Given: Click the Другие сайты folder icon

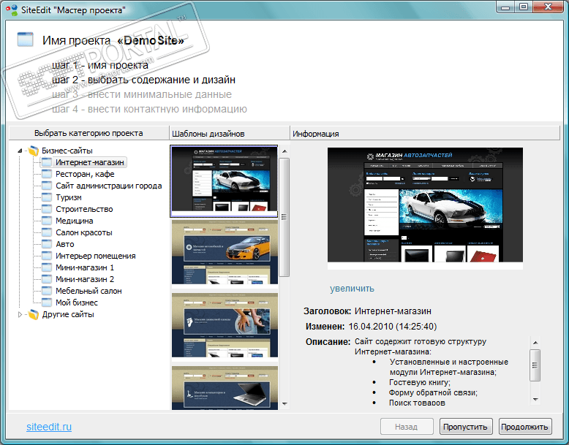Looking at the screenshot, I should pos(34,314).
